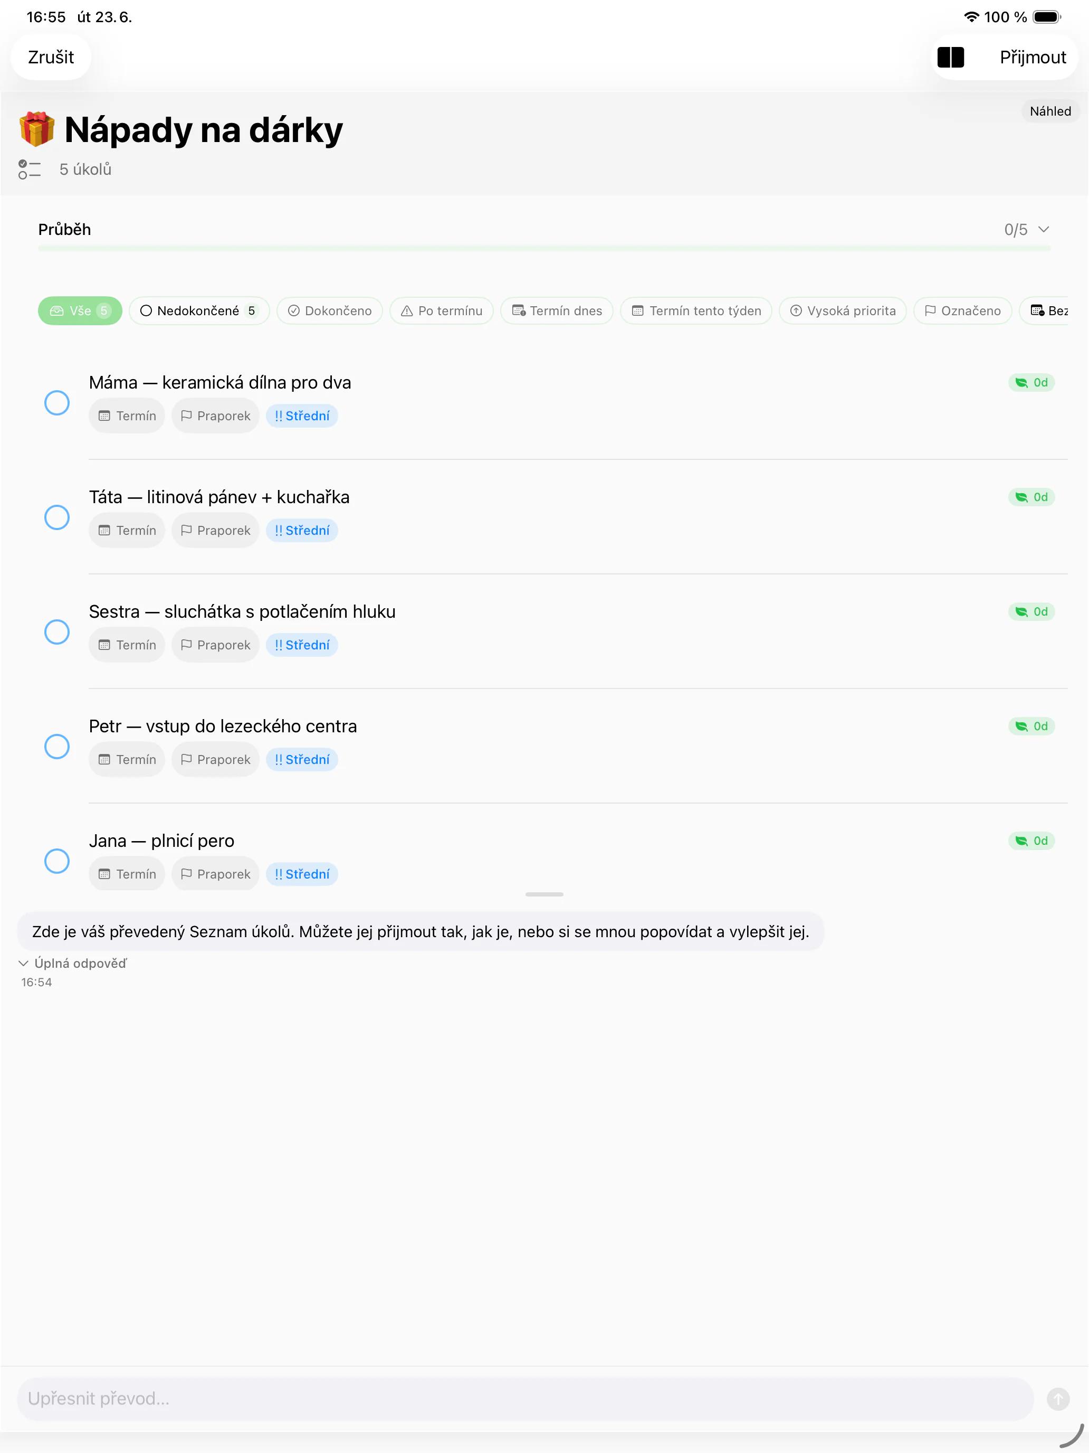The width and height of the screenshot is (1089, 1453).
Task: Mark Máma keramická dílna task complete
Action: tap(57, 403)
